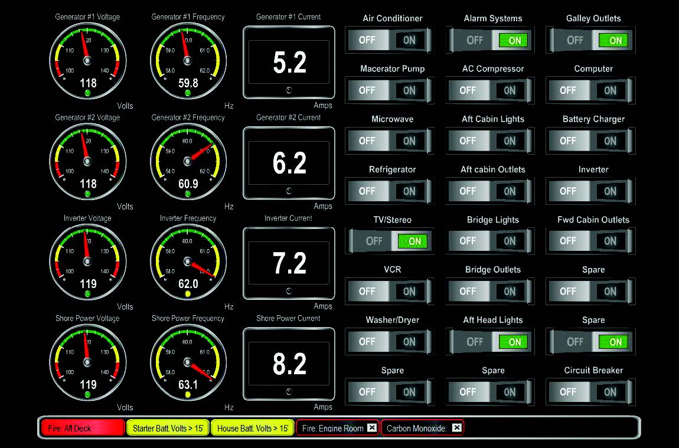Click the Generator #1 Current display
Viewport: 679px width, 448px height.
click(289, 63)
